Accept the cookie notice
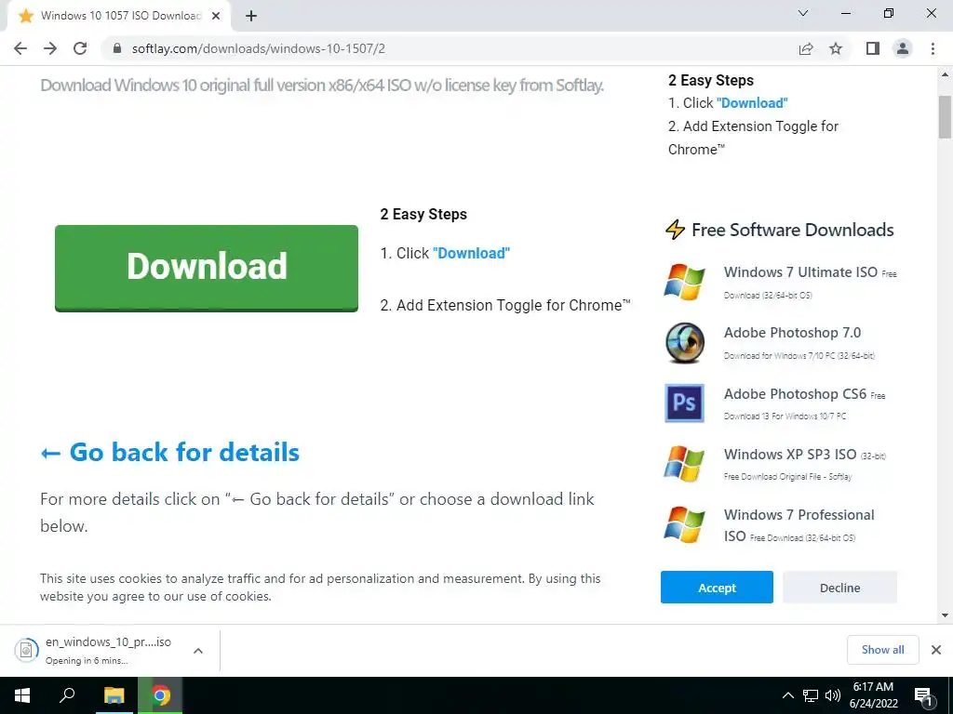The image size is (953, 714). click(x=717, y=588)
